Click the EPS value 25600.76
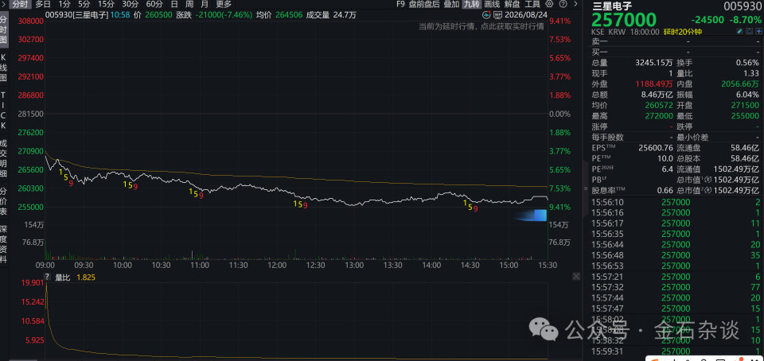The image size is (764, 361). (x=656, y=148)
